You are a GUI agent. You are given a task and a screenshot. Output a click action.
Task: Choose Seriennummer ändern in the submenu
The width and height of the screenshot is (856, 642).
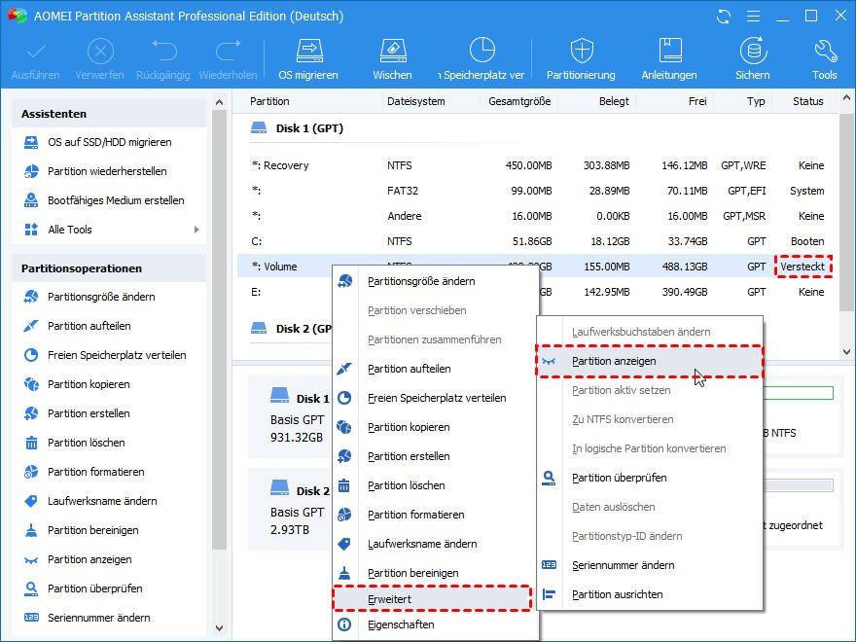[650, 565]
